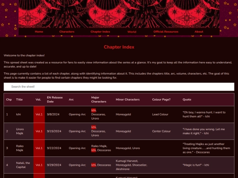This screenshot has height=178, width=238.
Task: Click the Center Colour cell
Action: click(x=161, y=131)
